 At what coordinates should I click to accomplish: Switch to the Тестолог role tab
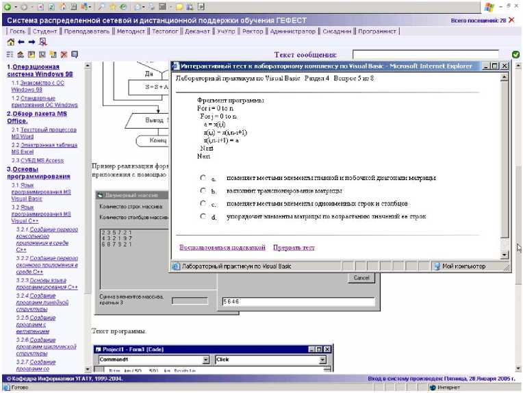[x=165, y=31]
